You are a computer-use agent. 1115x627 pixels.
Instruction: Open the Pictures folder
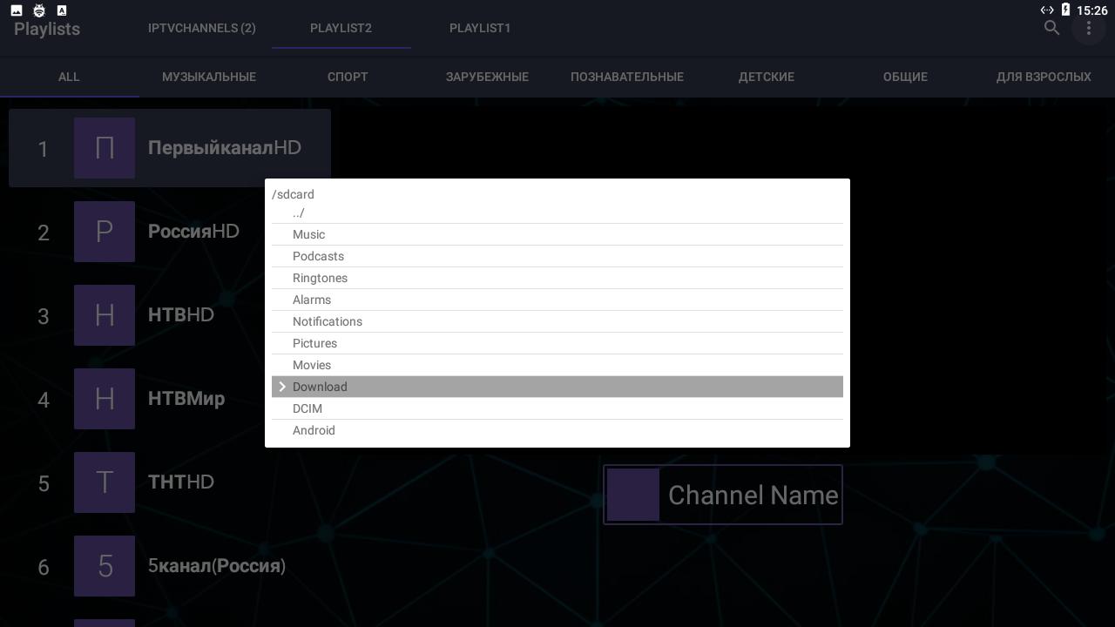[557, 343]
